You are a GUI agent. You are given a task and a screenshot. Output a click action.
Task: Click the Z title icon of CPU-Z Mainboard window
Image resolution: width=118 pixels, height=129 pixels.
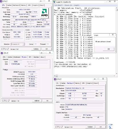pyautogui.click(x=55, y=79)
